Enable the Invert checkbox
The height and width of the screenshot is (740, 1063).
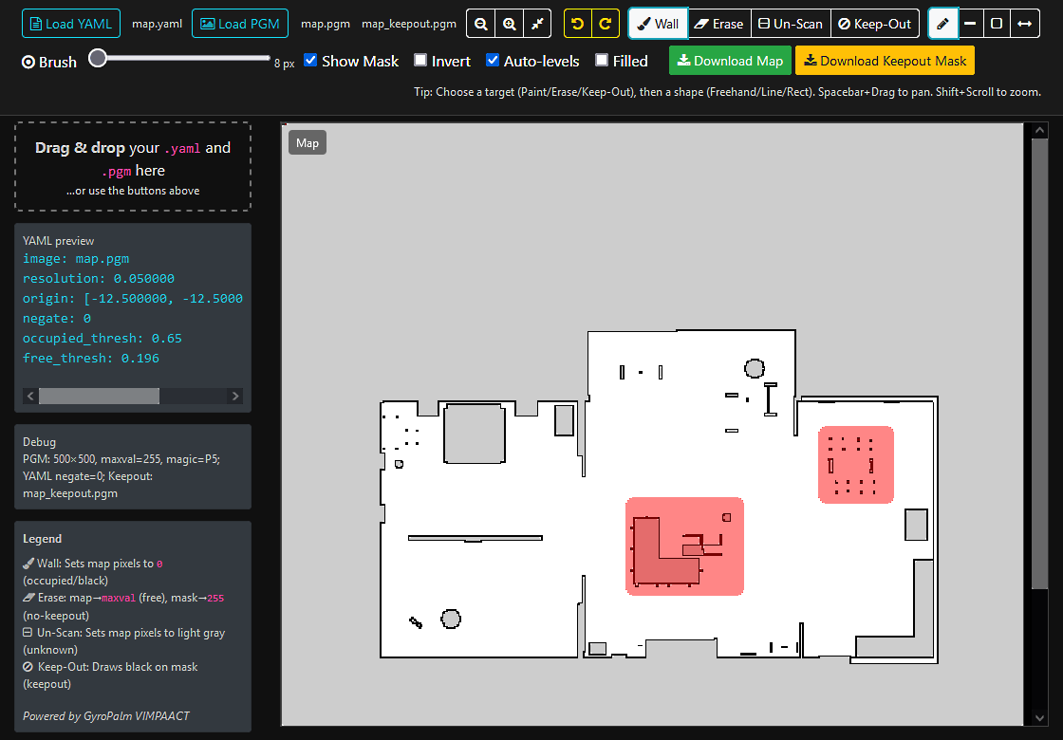click(x=420, y=60)
